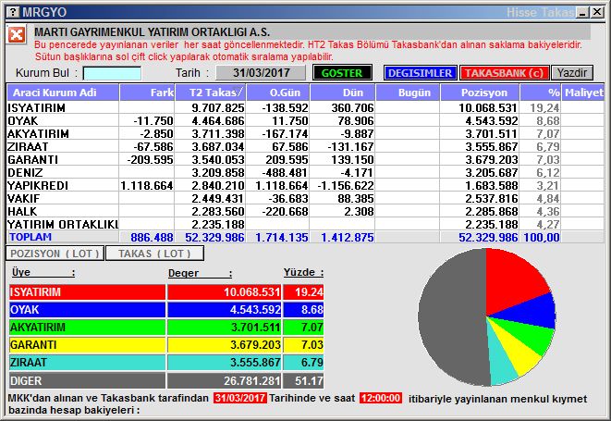Screen dimensions: 611x421
Task: Click the TAKASBANK (c) button
Action: pos(504,73)
